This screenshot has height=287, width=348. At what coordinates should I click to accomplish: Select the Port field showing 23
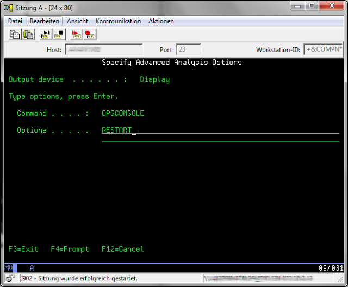pyautogui.click(x=188, y=49)
